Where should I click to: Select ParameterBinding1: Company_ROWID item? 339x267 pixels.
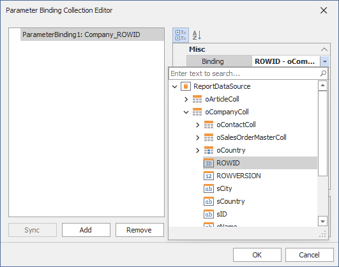(93, 34)
